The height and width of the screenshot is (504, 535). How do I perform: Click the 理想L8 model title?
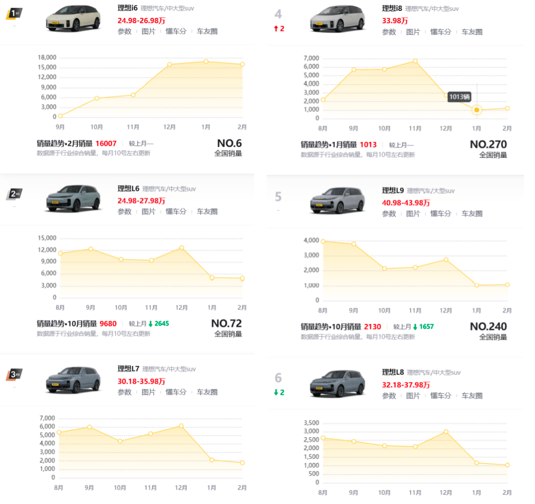[393, 372]
